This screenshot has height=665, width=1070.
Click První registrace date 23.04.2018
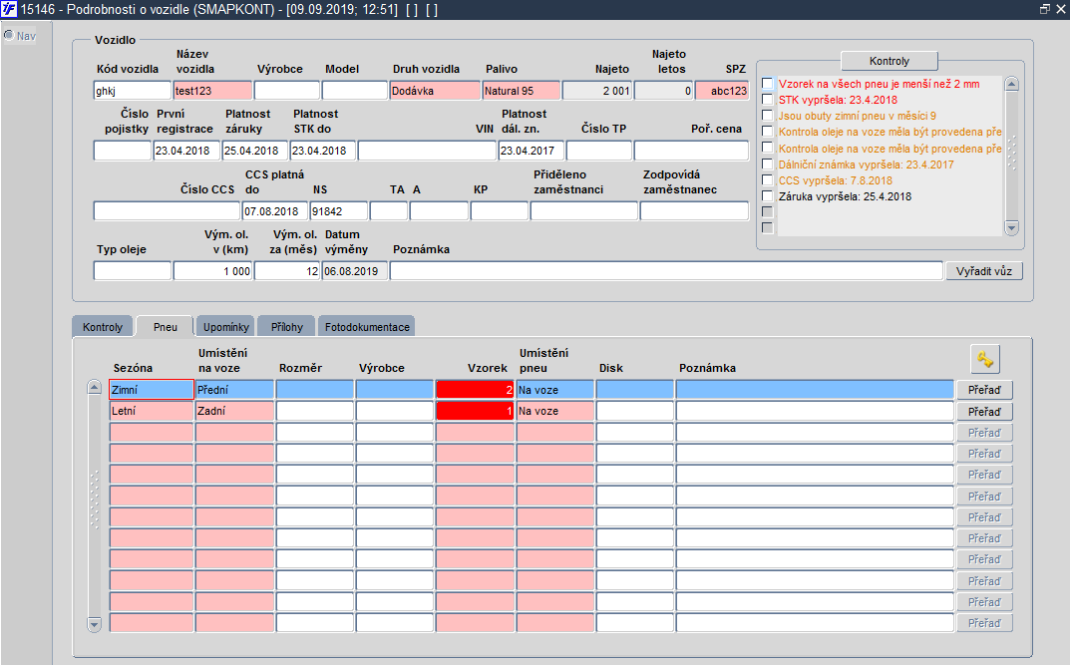(187, 151)
